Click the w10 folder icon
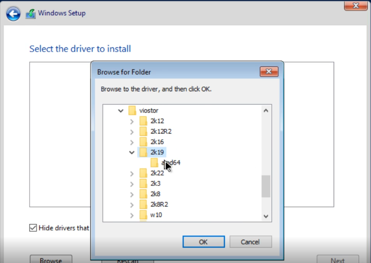Image resolution: width=371 pixels, height=263 pixels. click(x=143, y=215)
